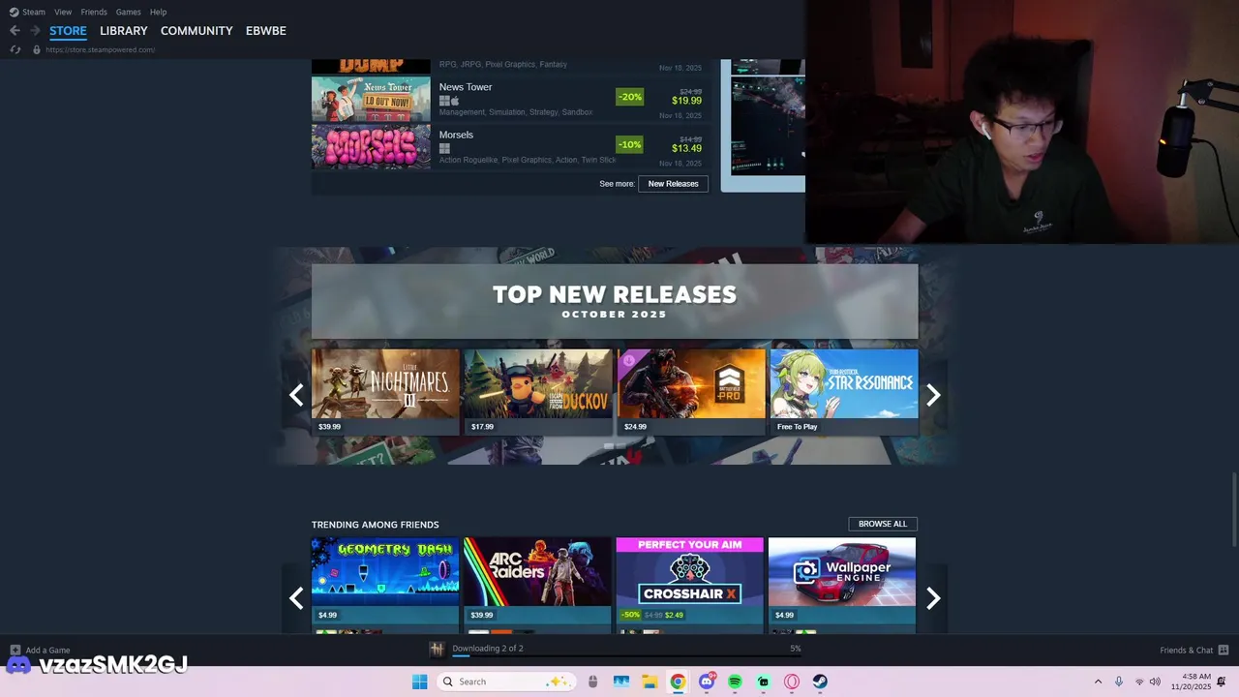The image size is (1239, 697).
Task: Click the Windows platform icon under News Tower
Action: point(444,101)
